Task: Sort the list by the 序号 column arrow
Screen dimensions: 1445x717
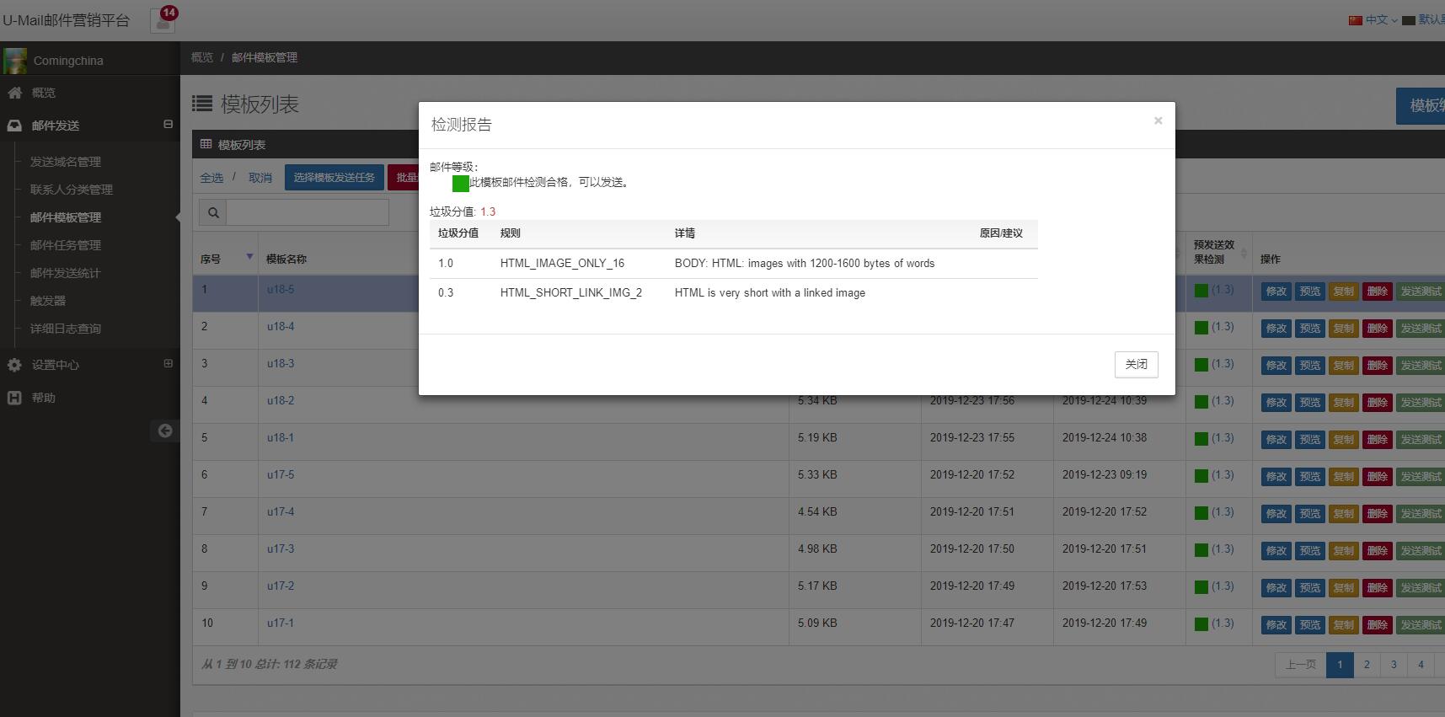Action: pos(249,257)
